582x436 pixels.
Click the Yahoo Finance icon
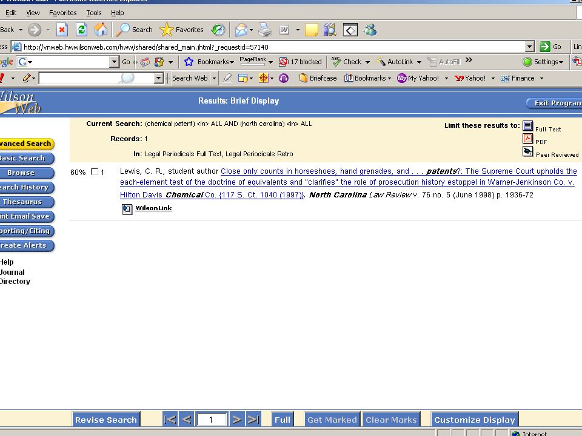[x=505, y=78]
